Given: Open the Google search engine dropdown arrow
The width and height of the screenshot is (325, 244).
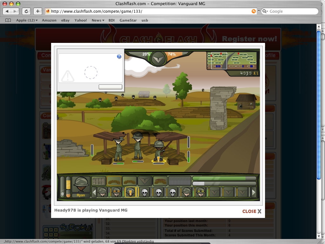Looking at the screenshot, I should coord(265,11).
